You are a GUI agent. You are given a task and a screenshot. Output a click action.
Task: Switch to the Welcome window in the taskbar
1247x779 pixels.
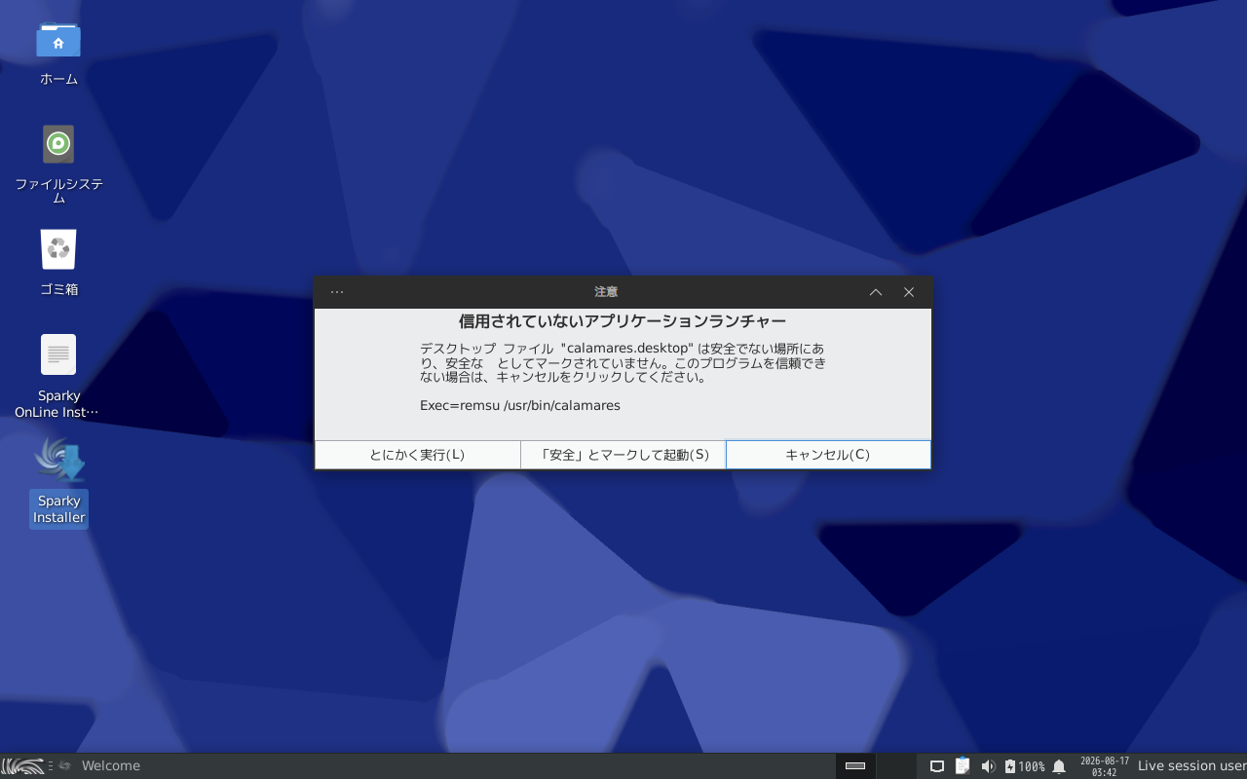[x=100, y=766]
